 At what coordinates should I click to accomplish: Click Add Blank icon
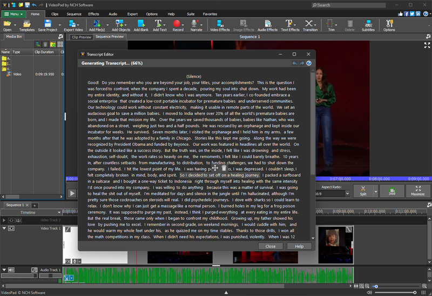click(141, 25)
